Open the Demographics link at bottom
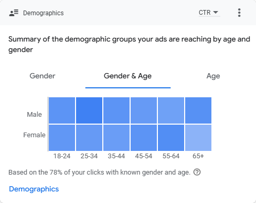 pos(34,189)
